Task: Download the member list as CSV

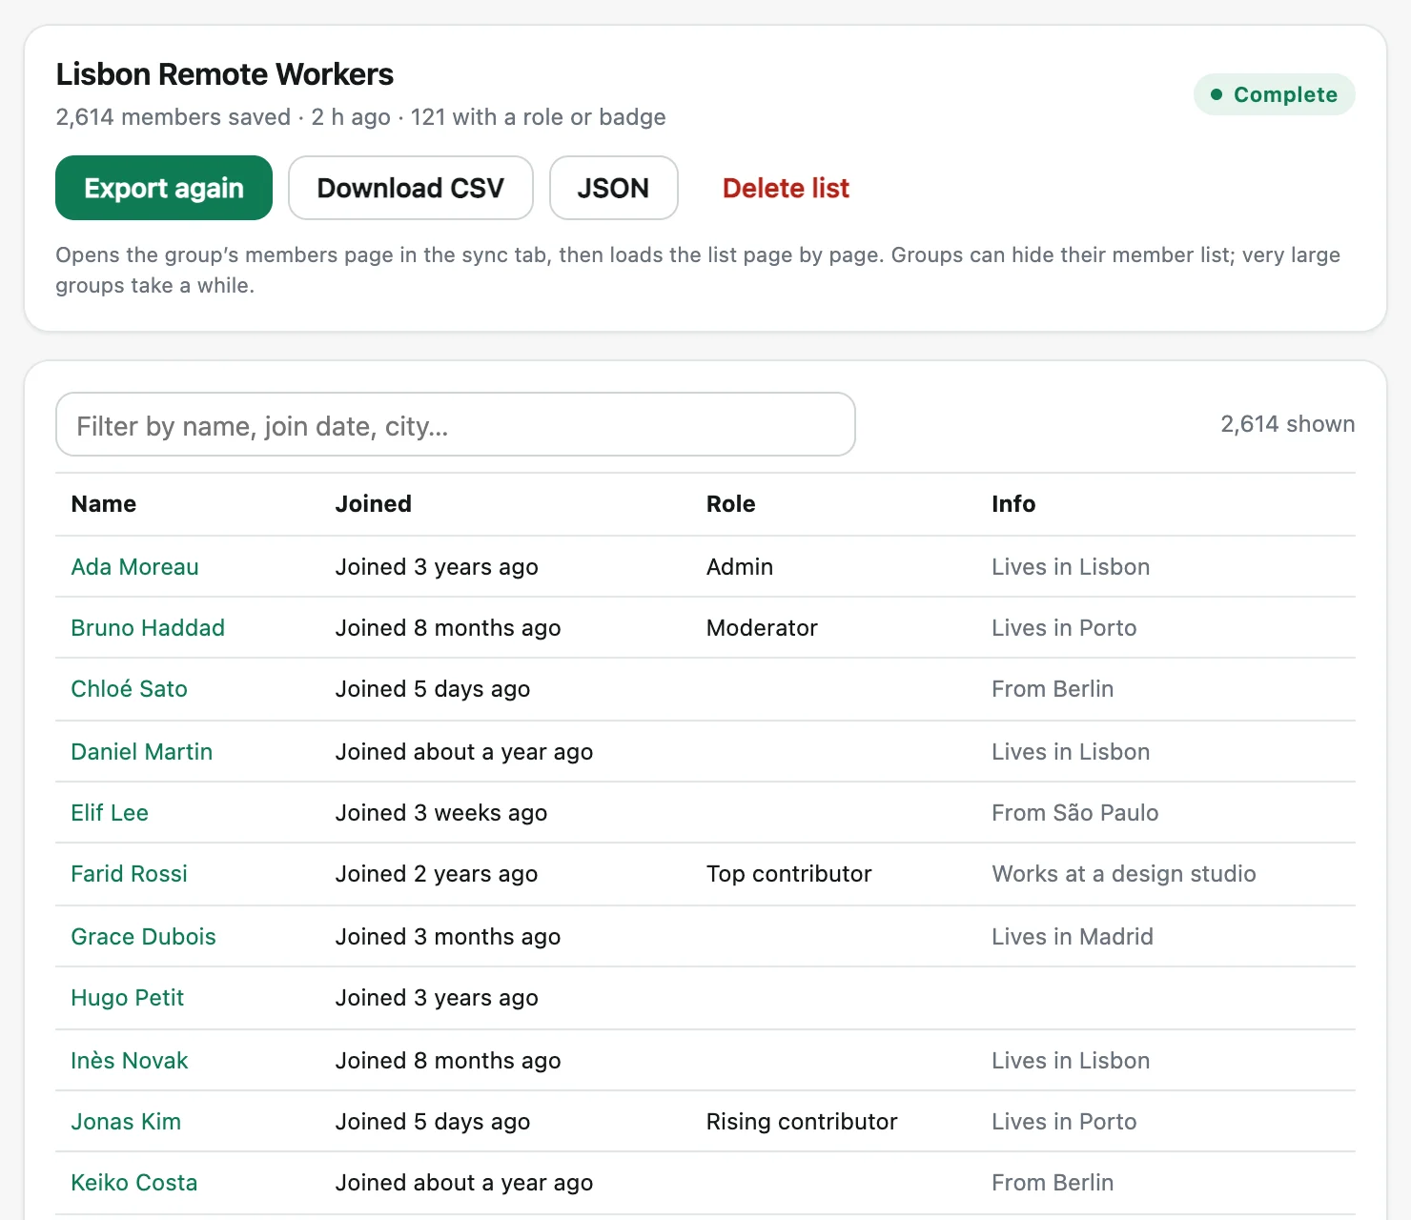Action: pos(411,188)
